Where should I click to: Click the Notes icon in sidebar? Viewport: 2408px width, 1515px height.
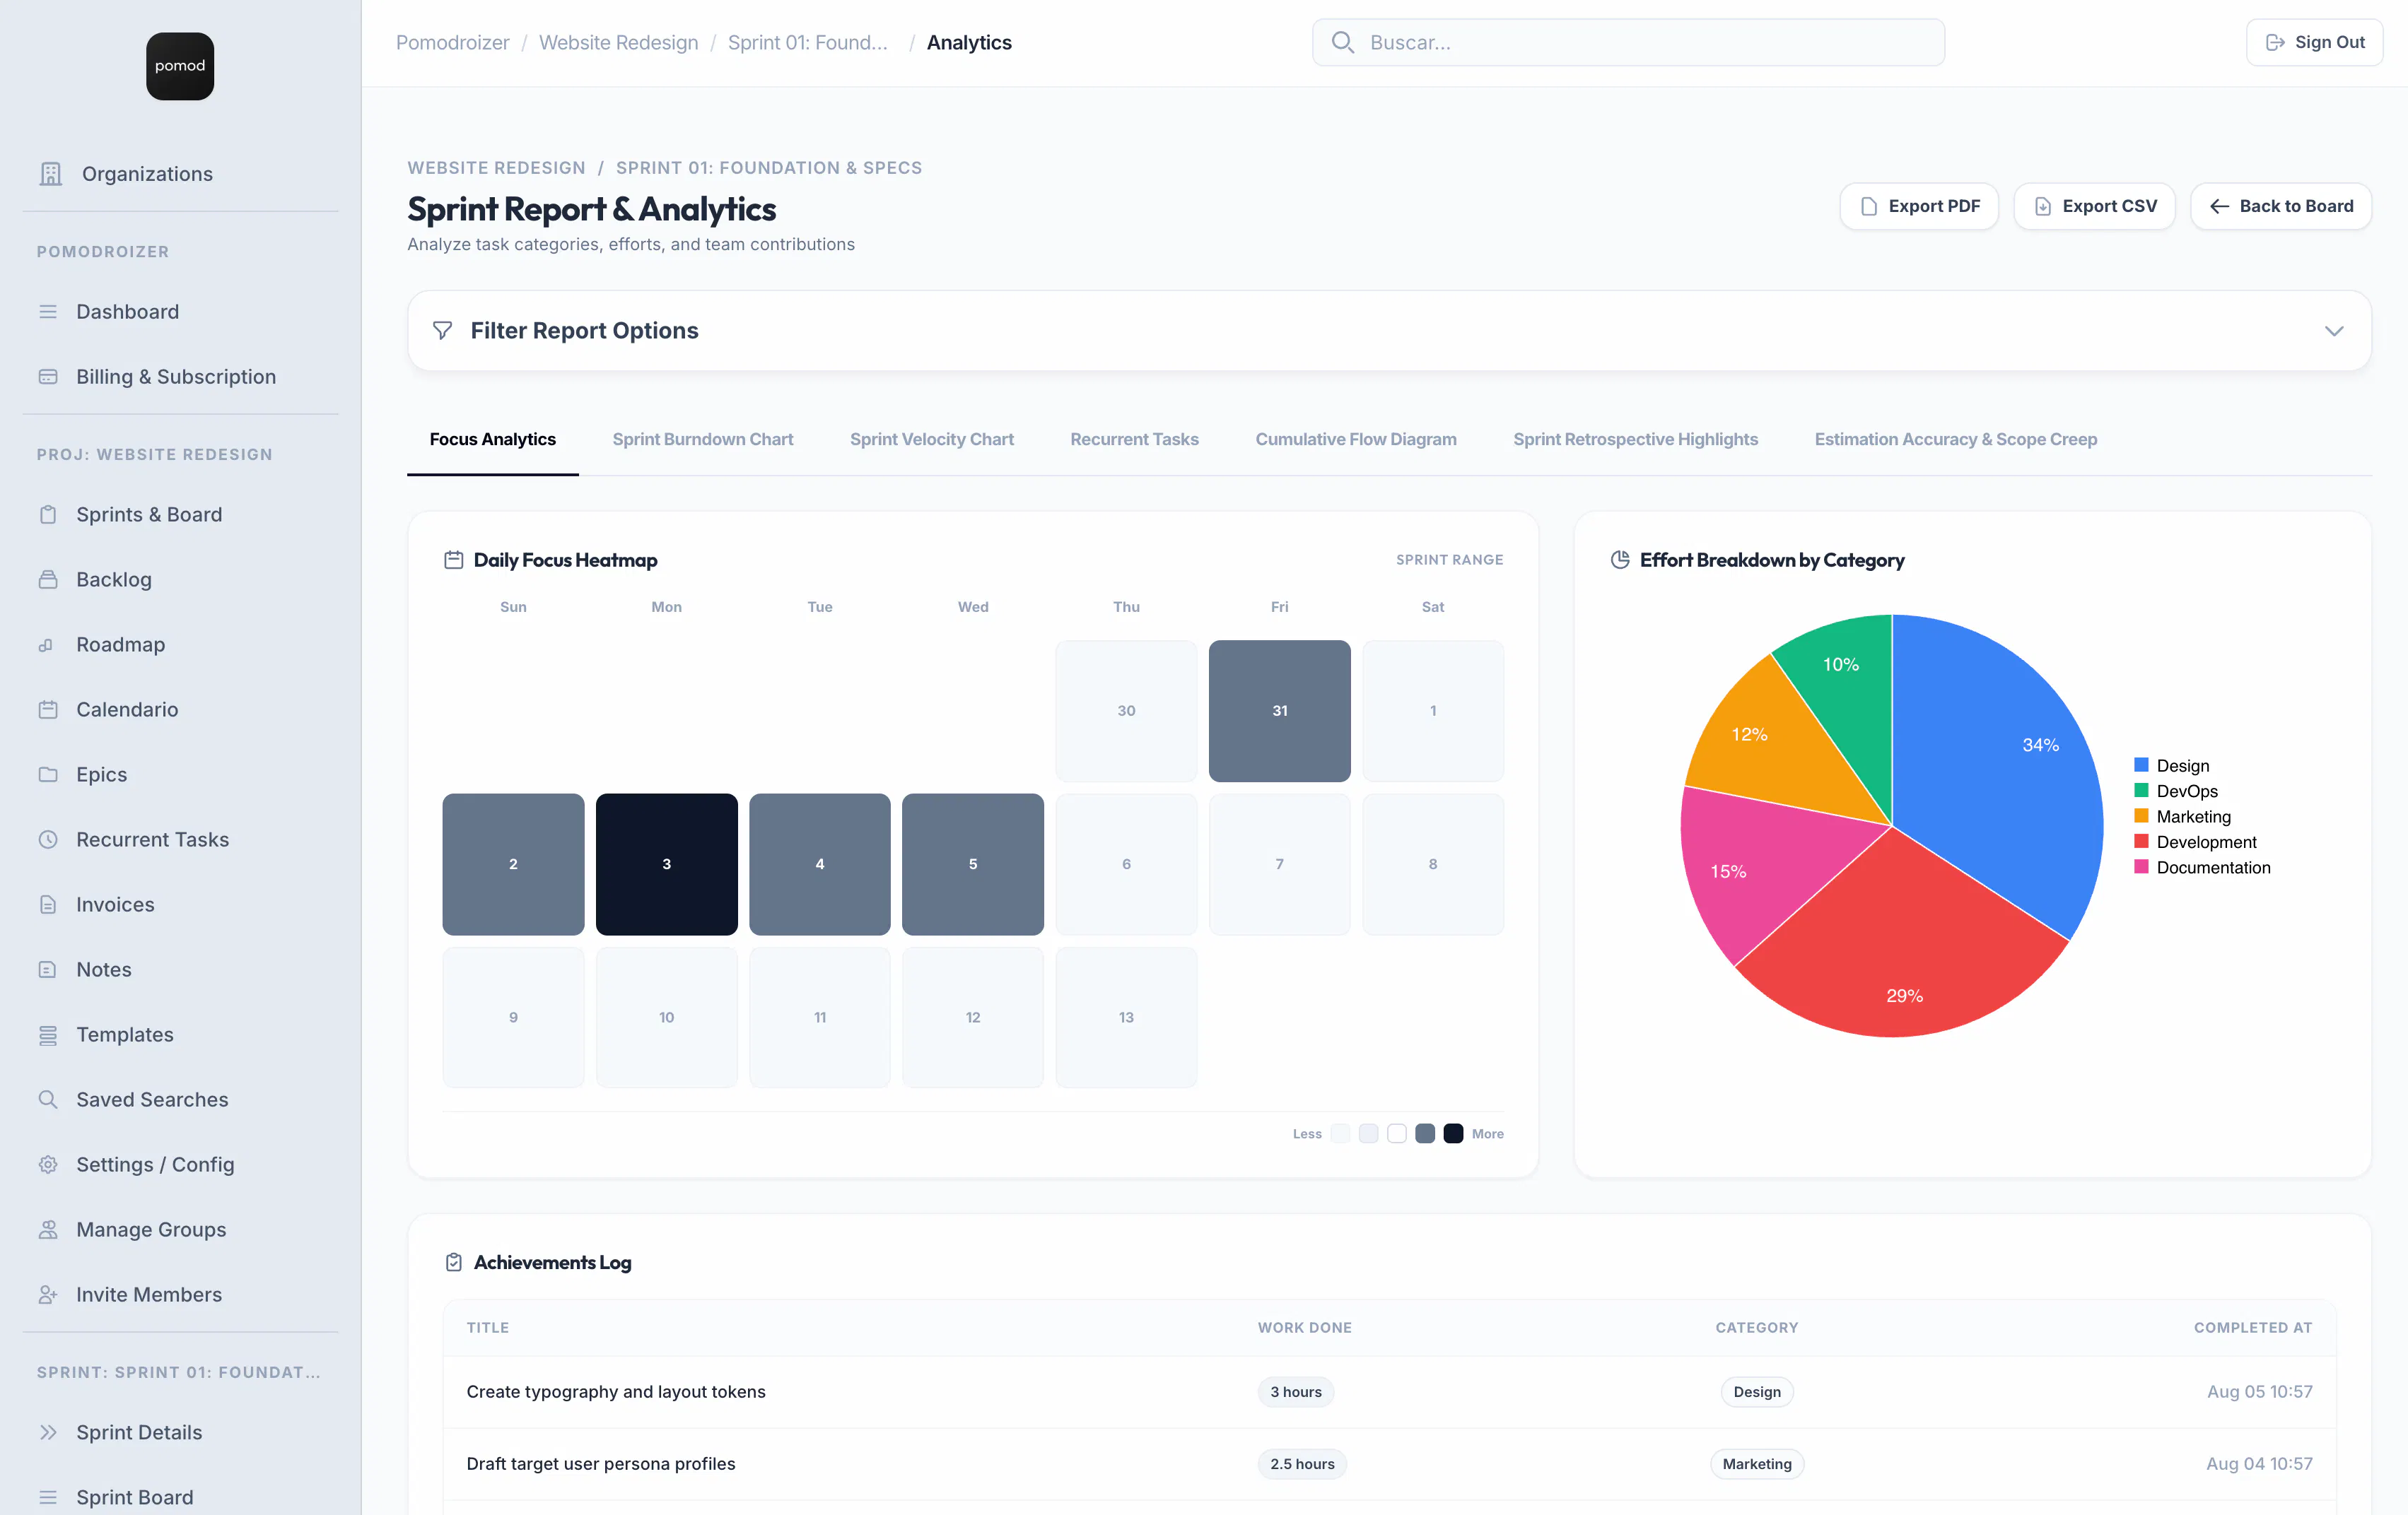[48, 969]
